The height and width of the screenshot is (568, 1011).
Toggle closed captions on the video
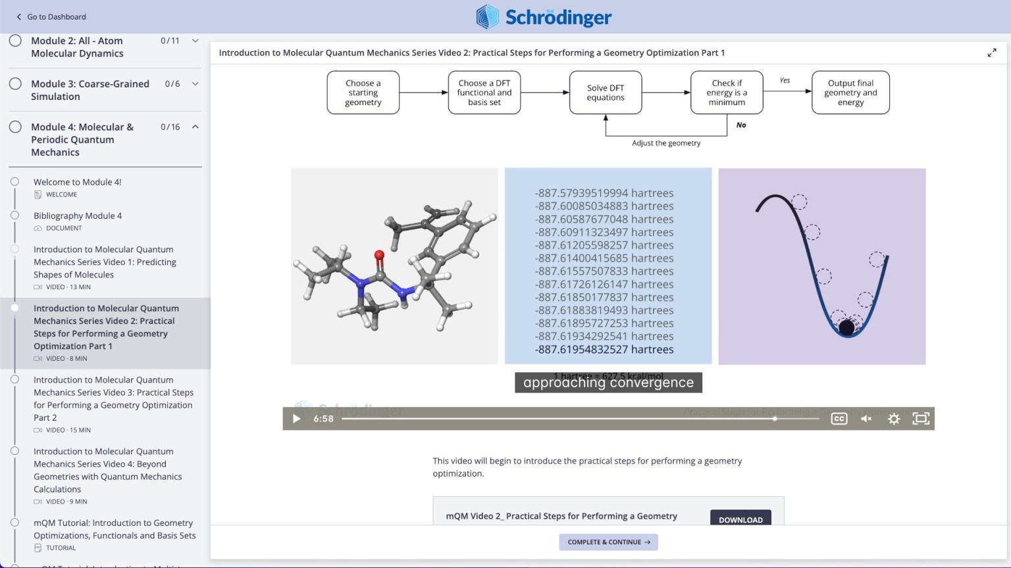tap(839, 418)
